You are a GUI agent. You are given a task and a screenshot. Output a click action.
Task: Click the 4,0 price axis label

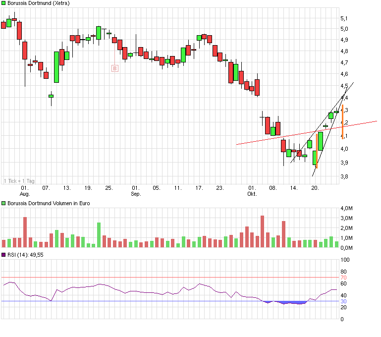pyautogui.click(x=344, y=149)
